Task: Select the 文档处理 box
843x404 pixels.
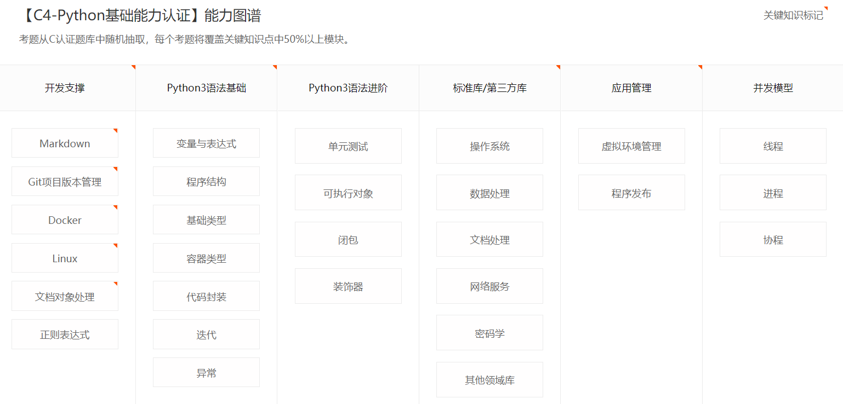Action: (489, 240)
